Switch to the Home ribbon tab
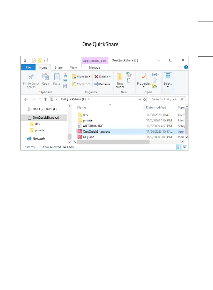The image size is (213, 290). (x=43, y=68)
